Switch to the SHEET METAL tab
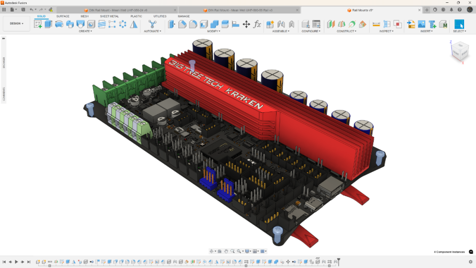 [x=109, y=16]
